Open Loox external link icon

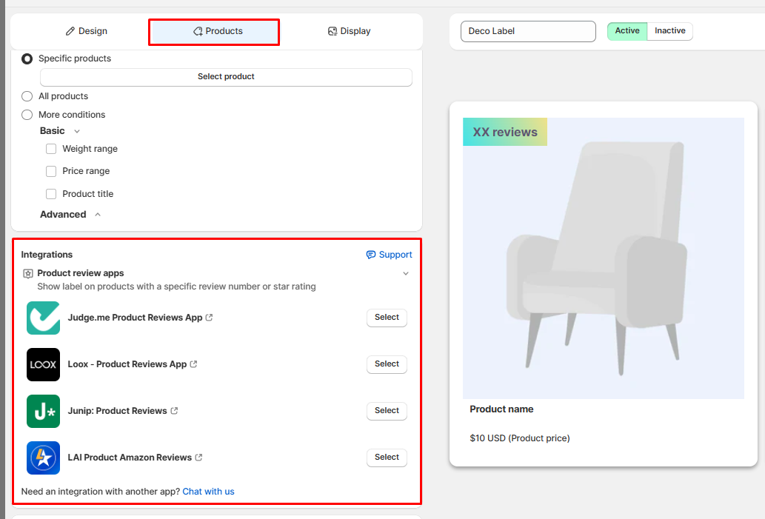tap(194, 364)
